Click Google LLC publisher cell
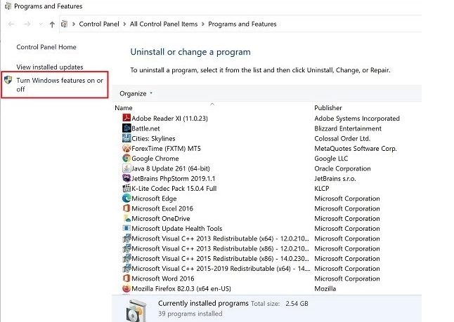This screenshot has width=454, height=322. point(331,159)
